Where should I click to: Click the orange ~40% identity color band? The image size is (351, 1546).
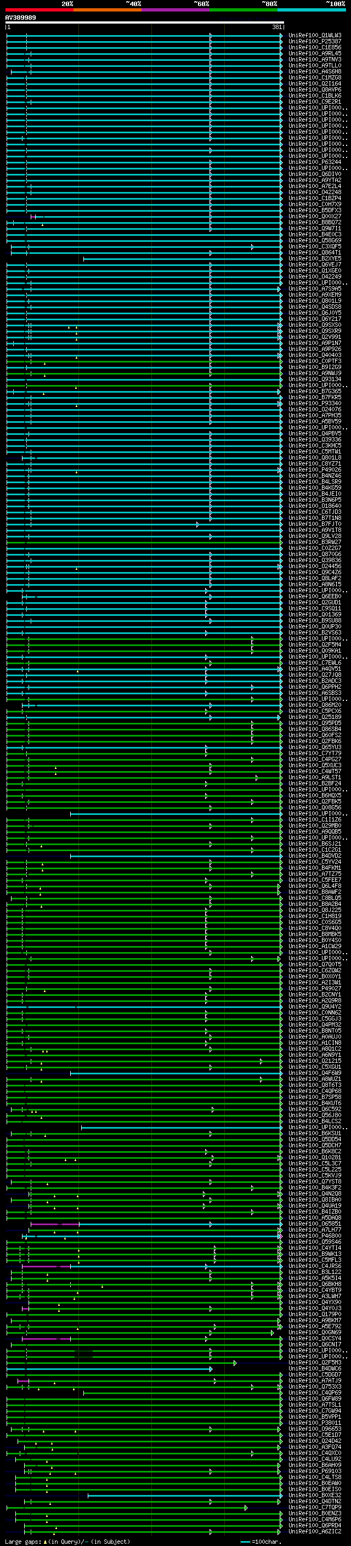tap(107, 10)
